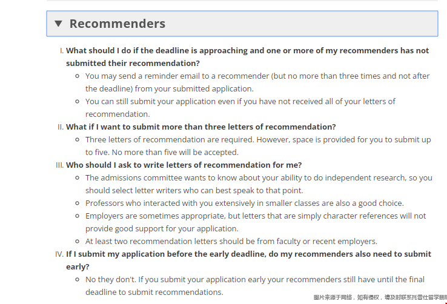Click the question about the early deadline
The height and width of the screenshot is (304, 447).
(248, 260)
